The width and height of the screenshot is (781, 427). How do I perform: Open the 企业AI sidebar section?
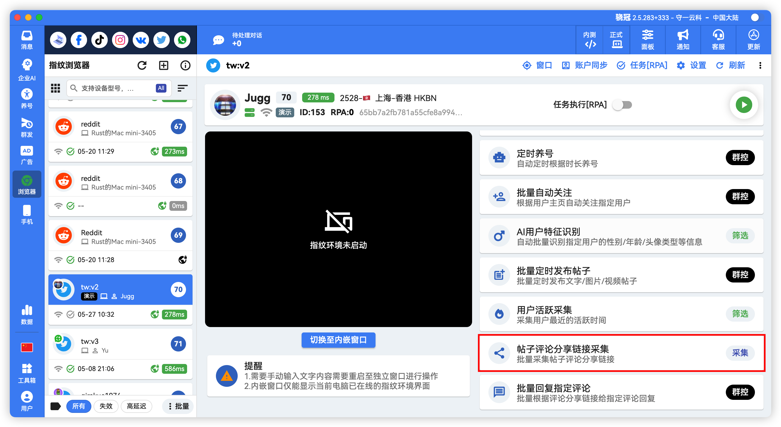[27, 70]
